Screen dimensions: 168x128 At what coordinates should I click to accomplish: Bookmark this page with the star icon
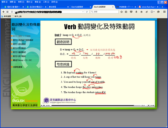click(x=122, y=12)
